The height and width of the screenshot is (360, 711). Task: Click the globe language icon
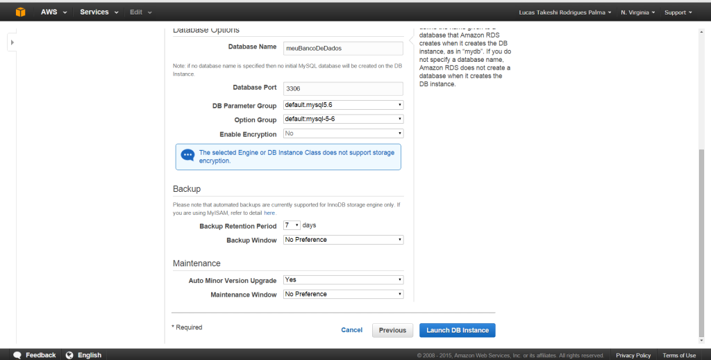pos(69,354)
